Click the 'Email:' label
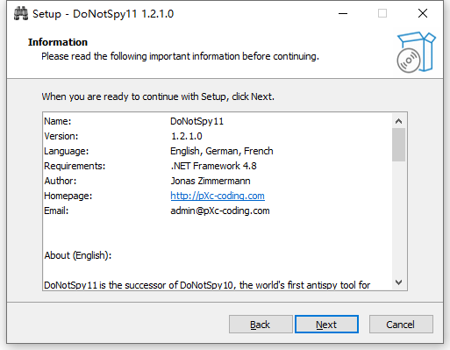The image size is (450, 350). coord(56,211)
